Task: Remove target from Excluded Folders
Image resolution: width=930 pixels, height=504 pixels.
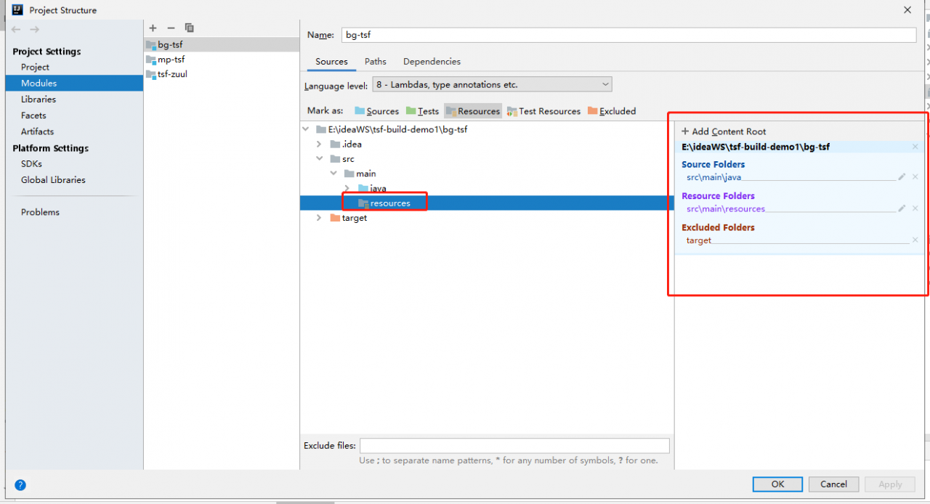Action: click(915, 240)
